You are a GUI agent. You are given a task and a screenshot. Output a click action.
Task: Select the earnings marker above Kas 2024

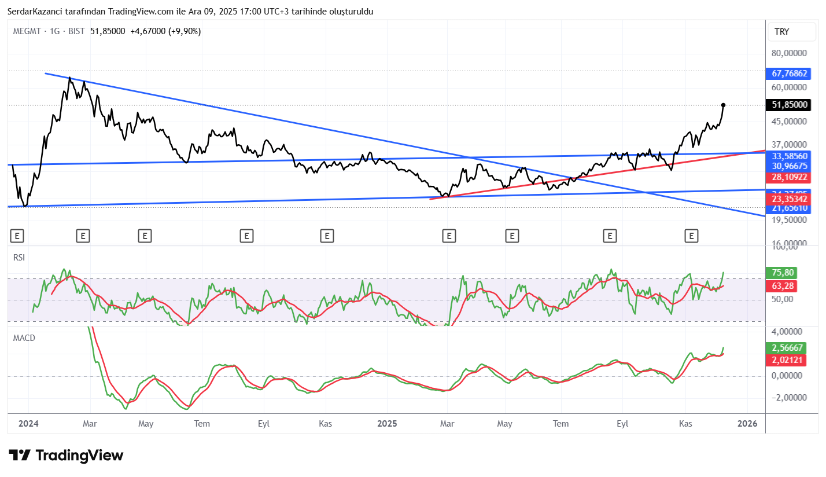(x=327, y=236)
